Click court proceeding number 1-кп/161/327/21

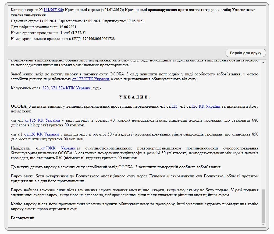tap(73, 33)
